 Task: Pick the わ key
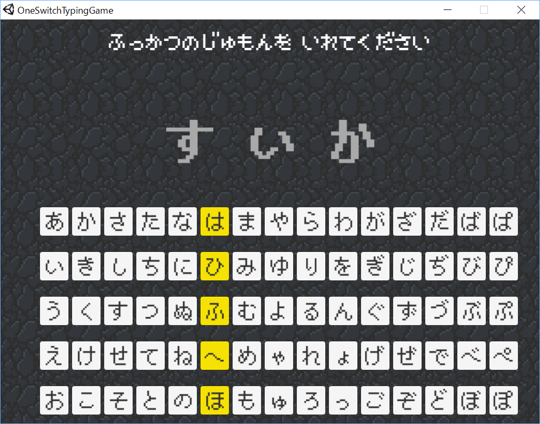[x=343, y=221]
